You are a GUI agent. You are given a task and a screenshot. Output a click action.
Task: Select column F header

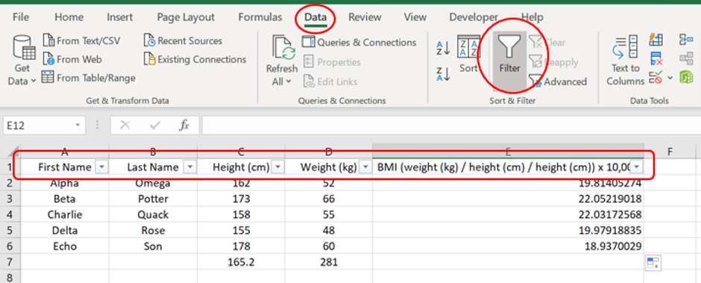pyautogui.click(x=670, y=152)
